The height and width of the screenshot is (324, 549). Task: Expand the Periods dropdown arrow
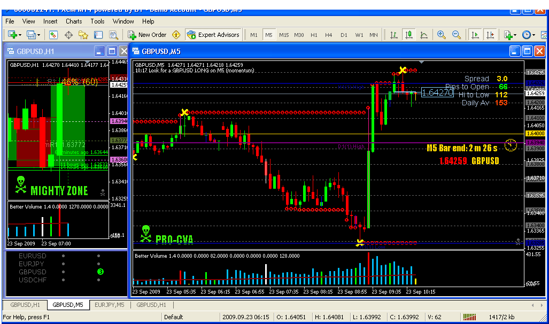[533, 35]
